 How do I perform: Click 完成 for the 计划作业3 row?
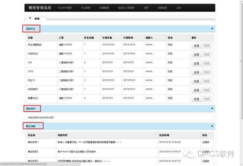click(207, 55)
